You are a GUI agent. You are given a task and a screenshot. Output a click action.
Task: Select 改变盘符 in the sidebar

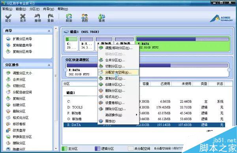(16, 130)
